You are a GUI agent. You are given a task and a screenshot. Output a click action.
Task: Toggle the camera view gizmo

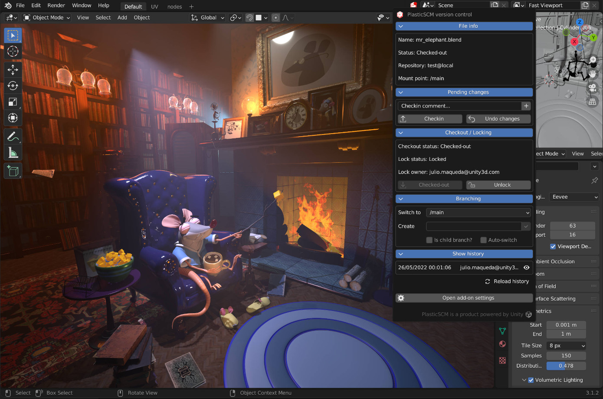[x=593, y=87]
